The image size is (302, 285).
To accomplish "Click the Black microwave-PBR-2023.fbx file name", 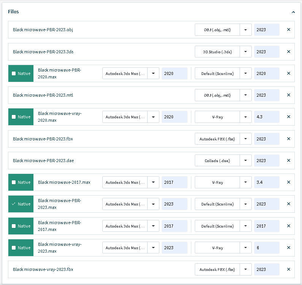I will [43, 139].
